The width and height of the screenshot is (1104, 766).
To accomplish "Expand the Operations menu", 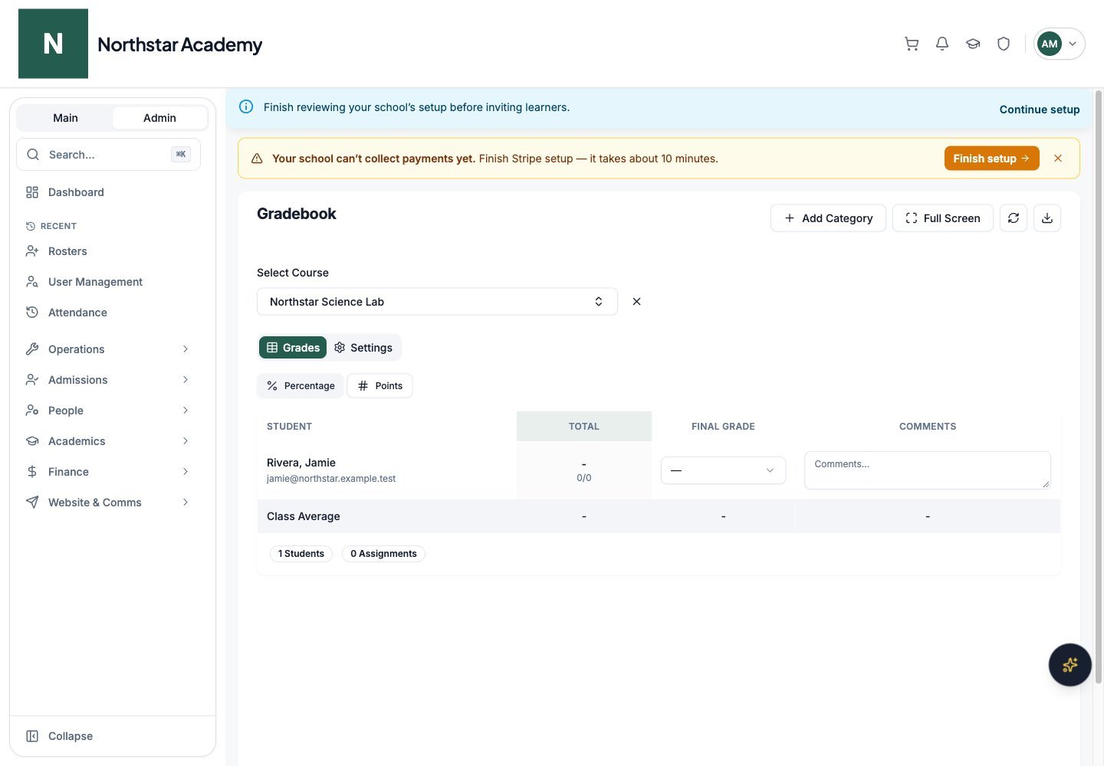I will click(108, 349).
